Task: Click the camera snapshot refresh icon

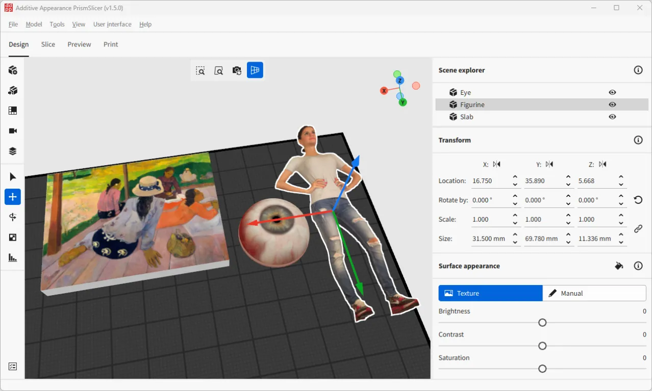Action: point(236,70)
